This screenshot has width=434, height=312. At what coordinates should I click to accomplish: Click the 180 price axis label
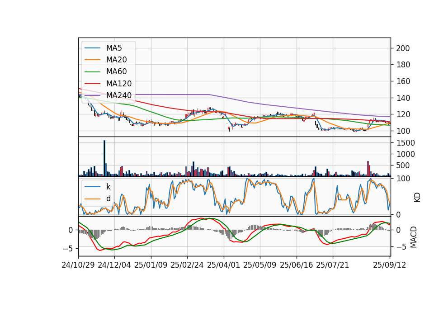[x=403, y=65]
